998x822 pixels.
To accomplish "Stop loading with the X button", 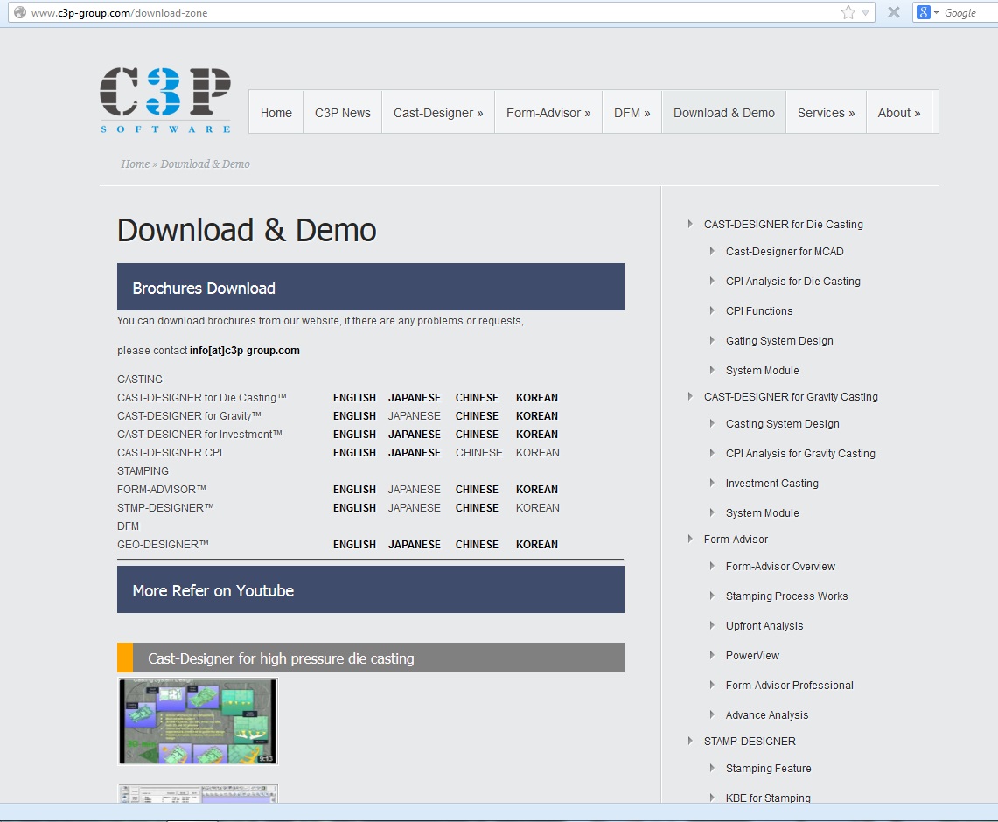I will (x=894, y=12).
